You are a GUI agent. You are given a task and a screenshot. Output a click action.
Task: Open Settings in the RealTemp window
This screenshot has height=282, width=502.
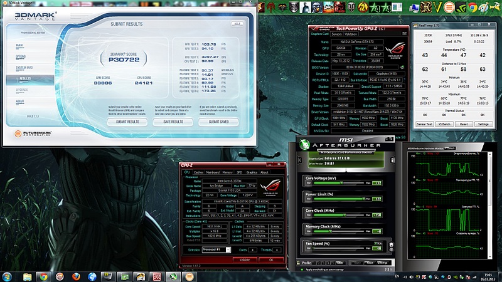coord(483,124)
